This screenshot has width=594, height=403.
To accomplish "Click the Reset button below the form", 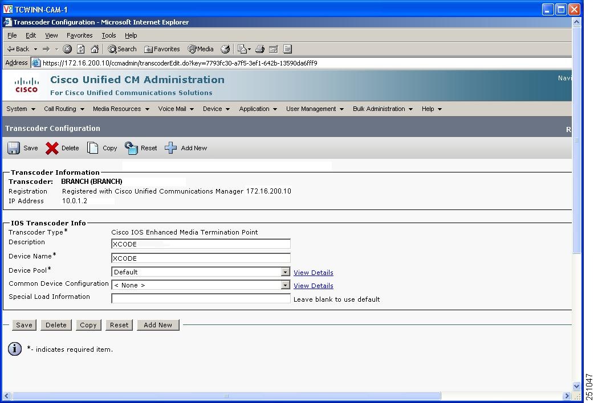I will pyautogui.click(x=119, y=324).
